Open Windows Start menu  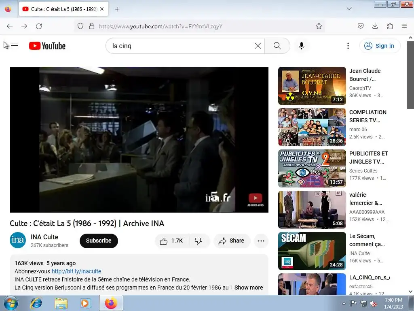(11, 303)
